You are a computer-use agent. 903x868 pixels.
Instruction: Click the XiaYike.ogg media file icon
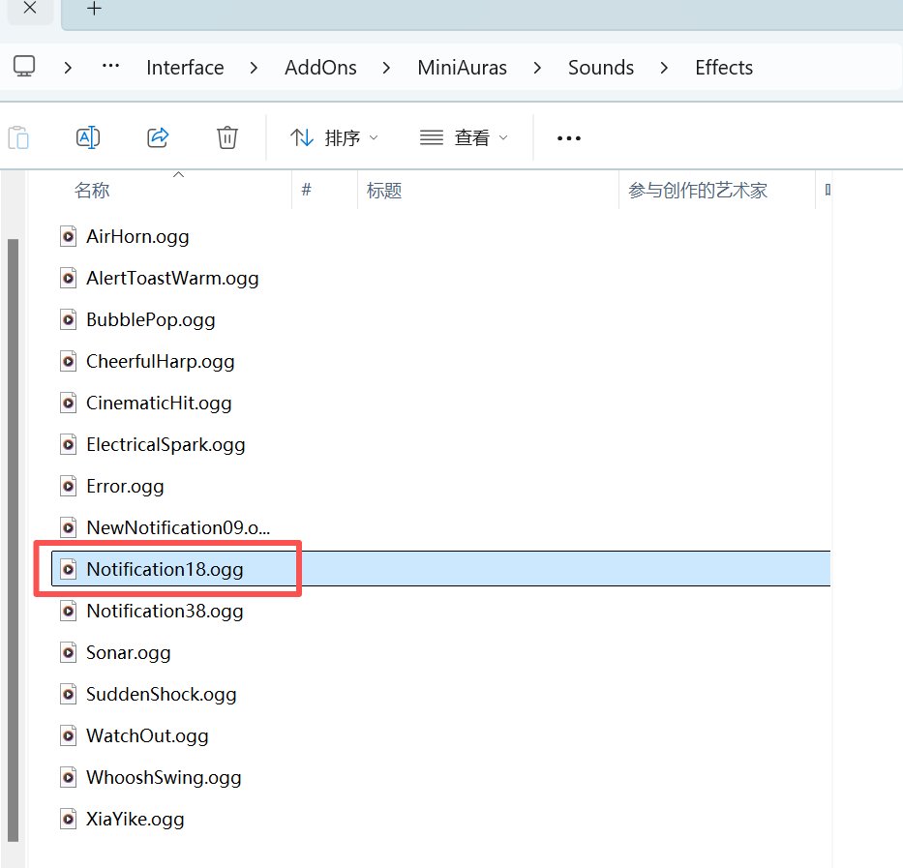coord(68,819)
